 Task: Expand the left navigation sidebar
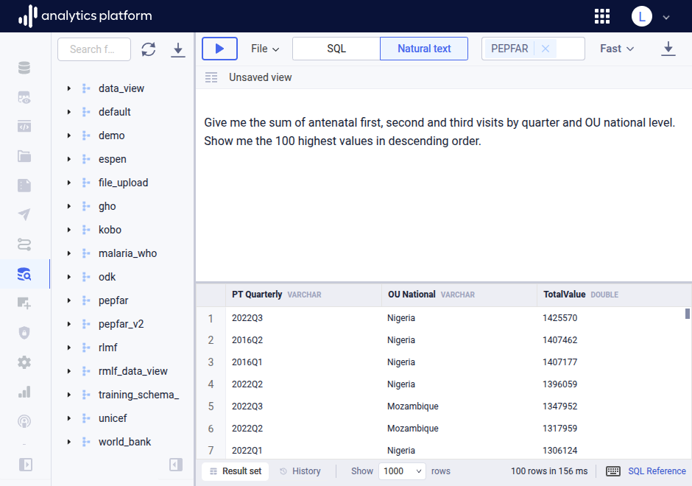pos(26,465)
